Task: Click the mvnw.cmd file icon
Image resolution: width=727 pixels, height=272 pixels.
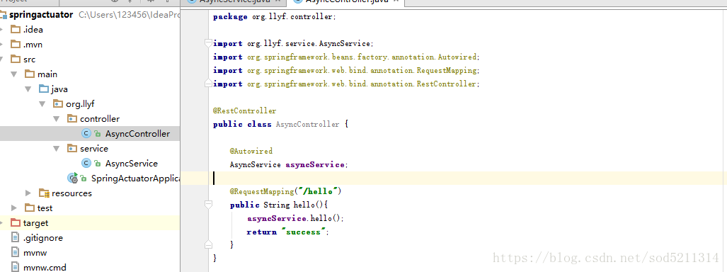Action: pos(16,267)
